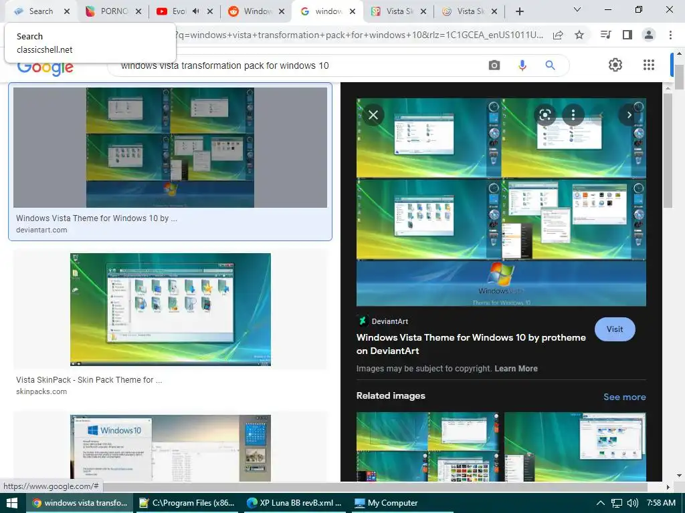
Task: Close the Reddit Windows tab
Action: click(282, 11)
